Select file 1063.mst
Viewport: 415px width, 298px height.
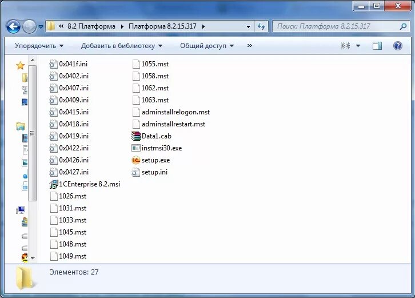point(150,100)
